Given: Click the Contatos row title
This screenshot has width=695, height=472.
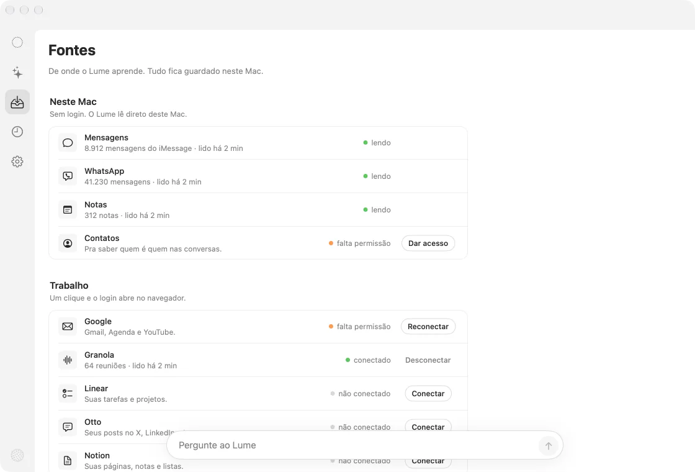Looking at the screenshot, I should (102, 238).
